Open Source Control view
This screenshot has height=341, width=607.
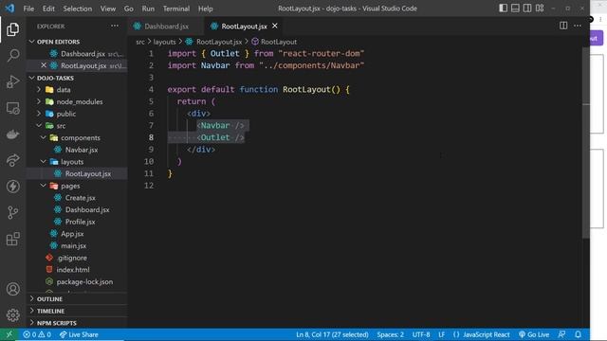12,212
